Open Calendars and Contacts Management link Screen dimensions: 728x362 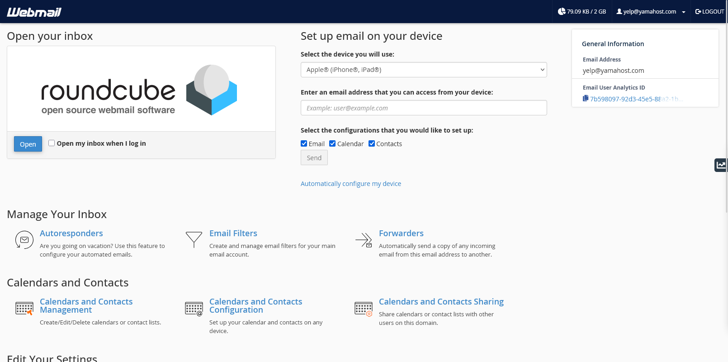tap(86, 305)
